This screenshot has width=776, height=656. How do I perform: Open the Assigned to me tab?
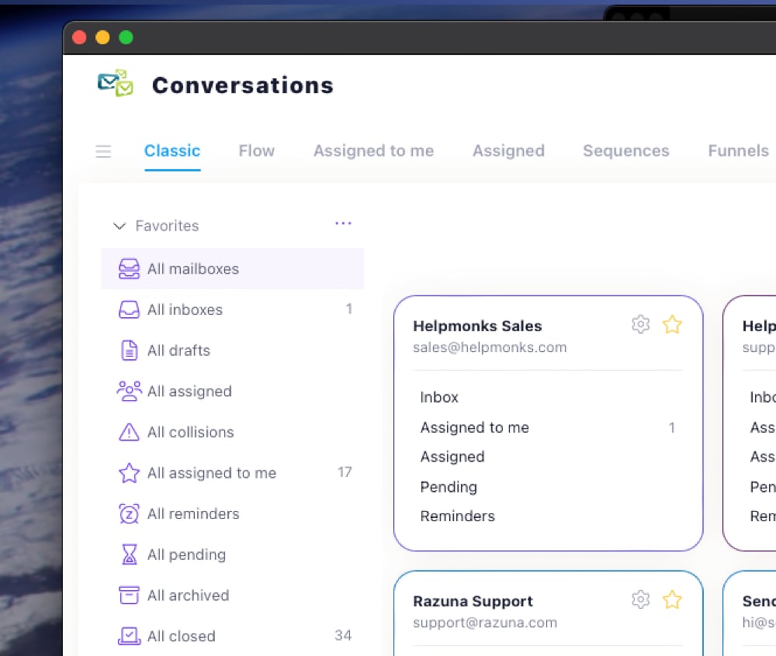[x=374, y=150]
